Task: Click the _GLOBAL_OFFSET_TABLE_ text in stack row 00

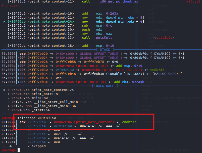Action: coord(99,54)
